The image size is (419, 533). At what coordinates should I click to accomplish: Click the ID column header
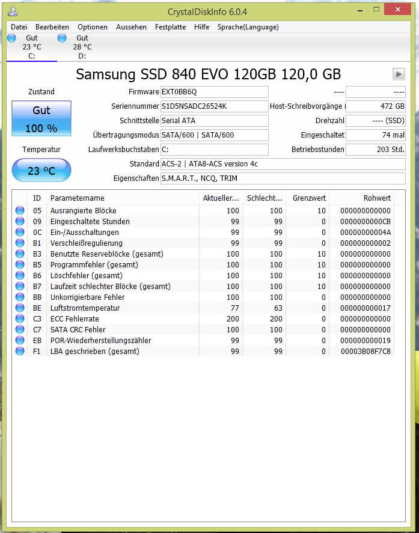(37, 198)
